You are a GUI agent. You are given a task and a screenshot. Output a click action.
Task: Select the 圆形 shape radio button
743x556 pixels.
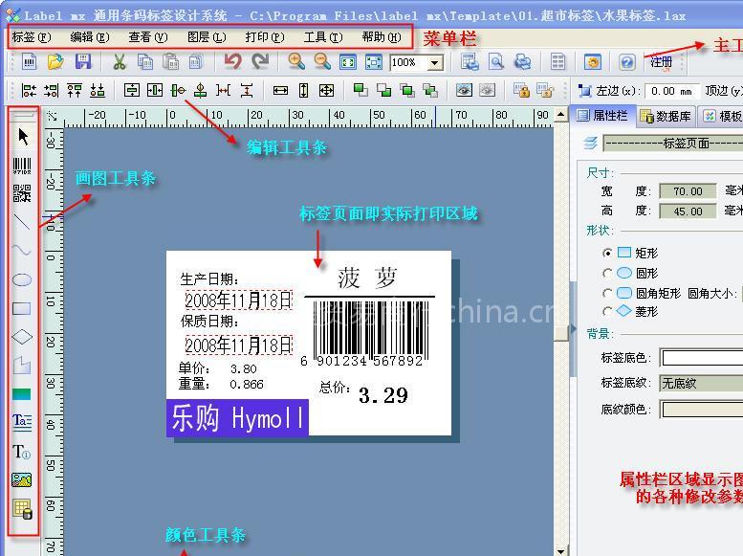[x=607, y=274]
